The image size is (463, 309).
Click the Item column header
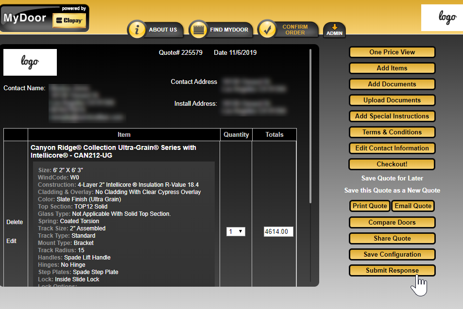point(124,134)
